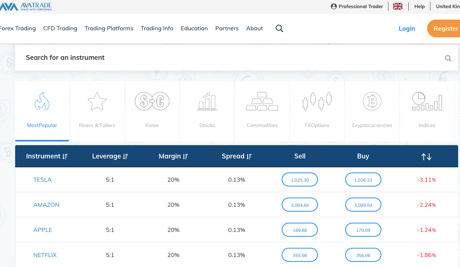
Task: Switch to the FXOptions tab label
Action: pos(317,126)
